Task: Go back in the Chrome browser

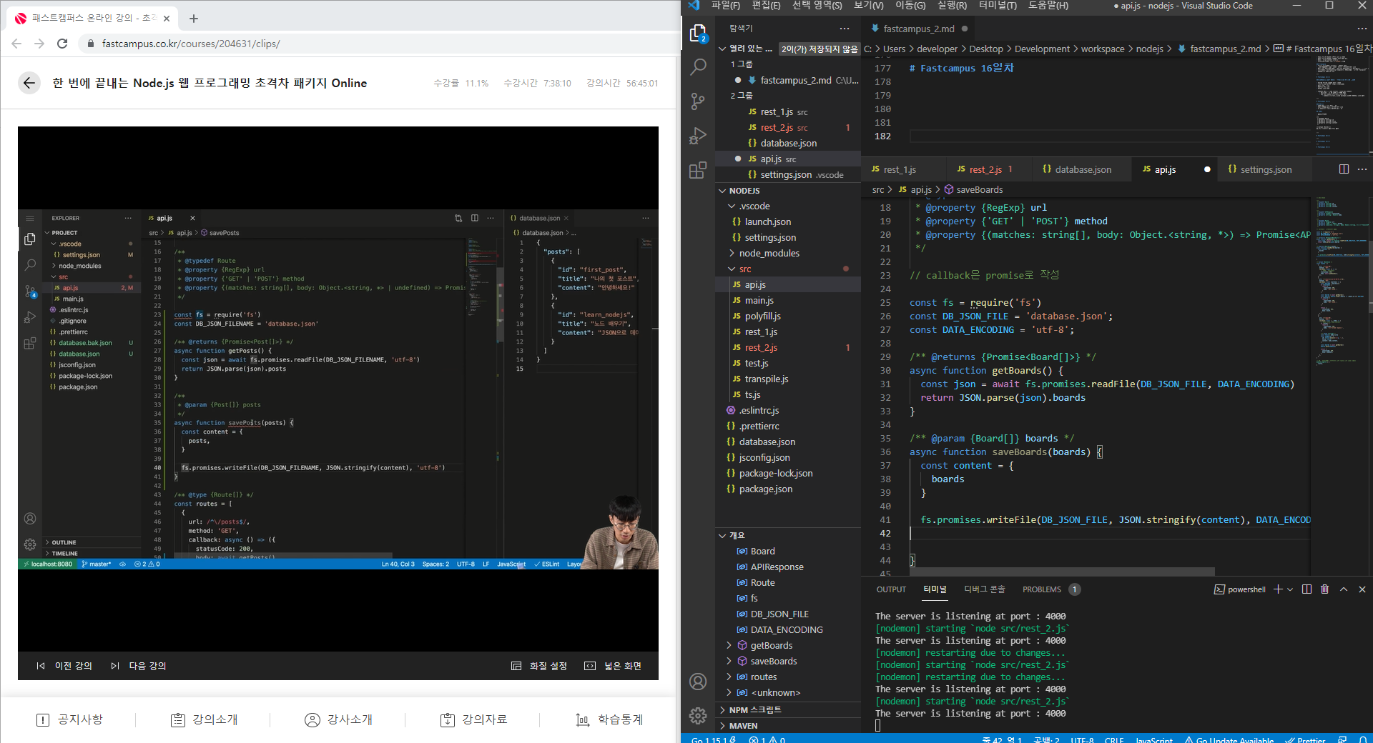Action: (x=16, y=44)
